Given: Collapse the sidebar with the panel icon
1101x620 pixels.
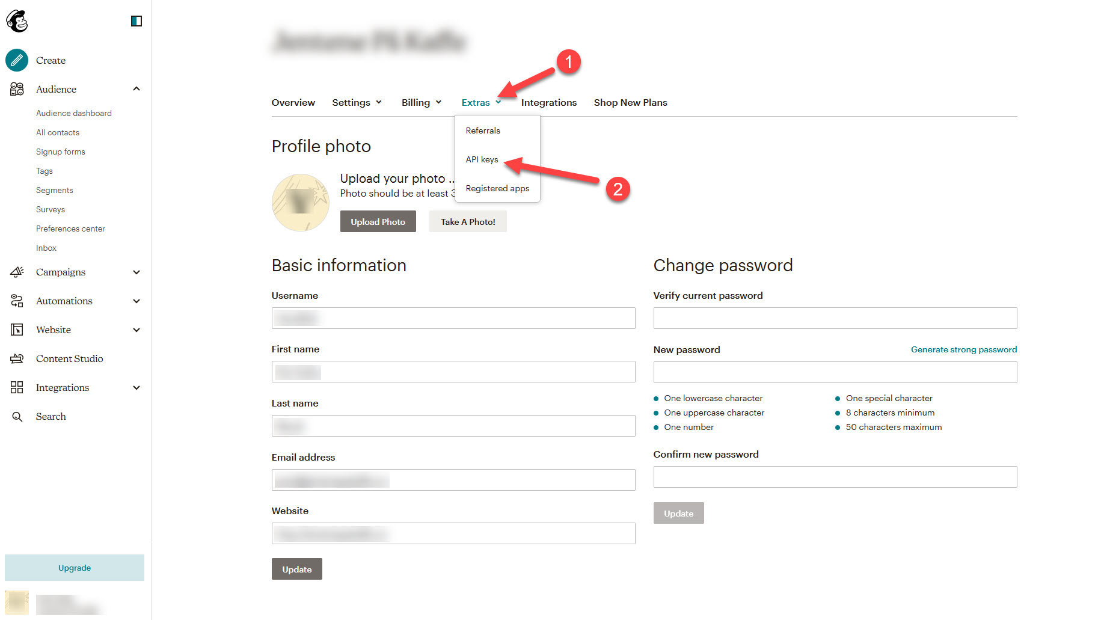Looking at the screenshot, I should [x=136, y=21].
